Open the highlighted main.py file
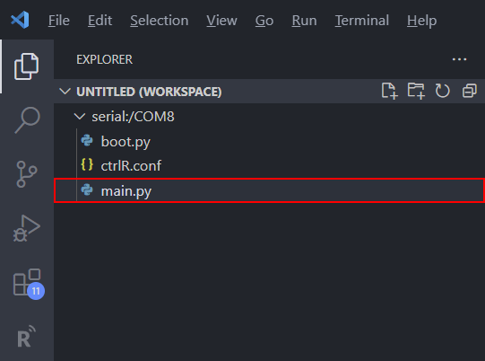This screenshot has width=485, height=361. click(269, 190)
